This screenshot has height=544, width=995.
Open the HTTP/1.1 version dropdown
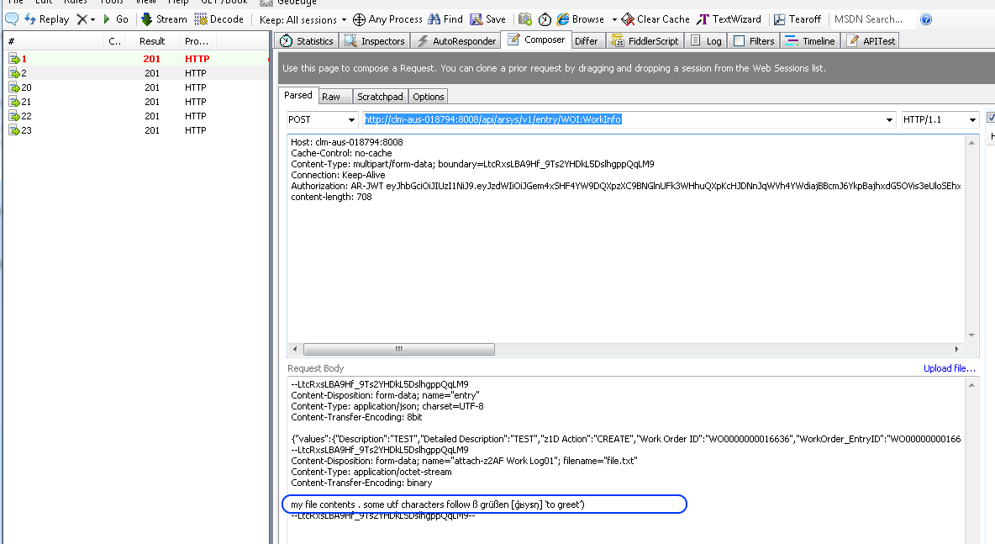[x=972, y=120]
